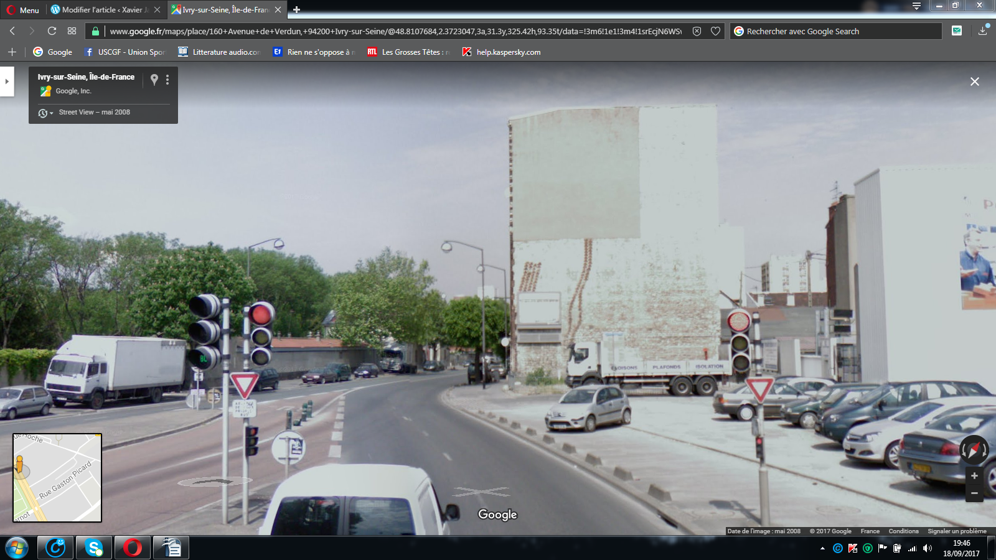The height and width of the screenshot is (560, 996).
Task: Open the Street View time history dropdown
Action: pyautogui.click(x=45, y=113)
